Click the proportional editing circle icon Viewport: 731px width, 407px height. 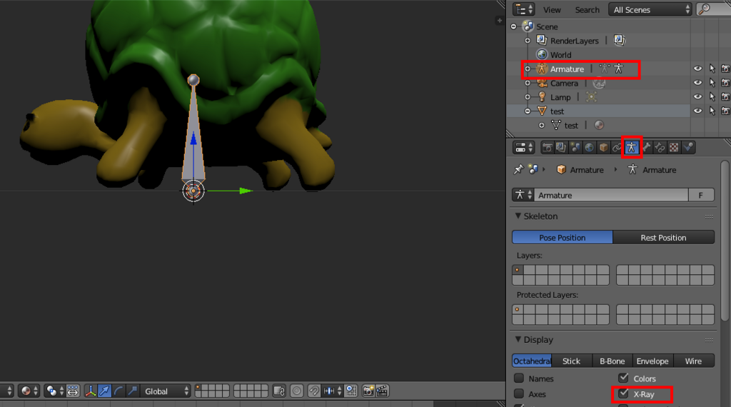tap(296, 391)
